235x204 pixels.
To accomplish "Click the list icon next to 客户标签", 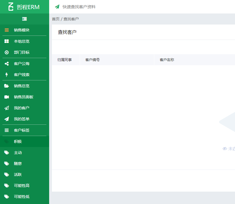I will point(7,130).
